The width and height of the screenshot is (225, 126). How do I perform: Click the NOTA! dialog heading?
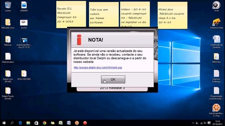(96, 40)
